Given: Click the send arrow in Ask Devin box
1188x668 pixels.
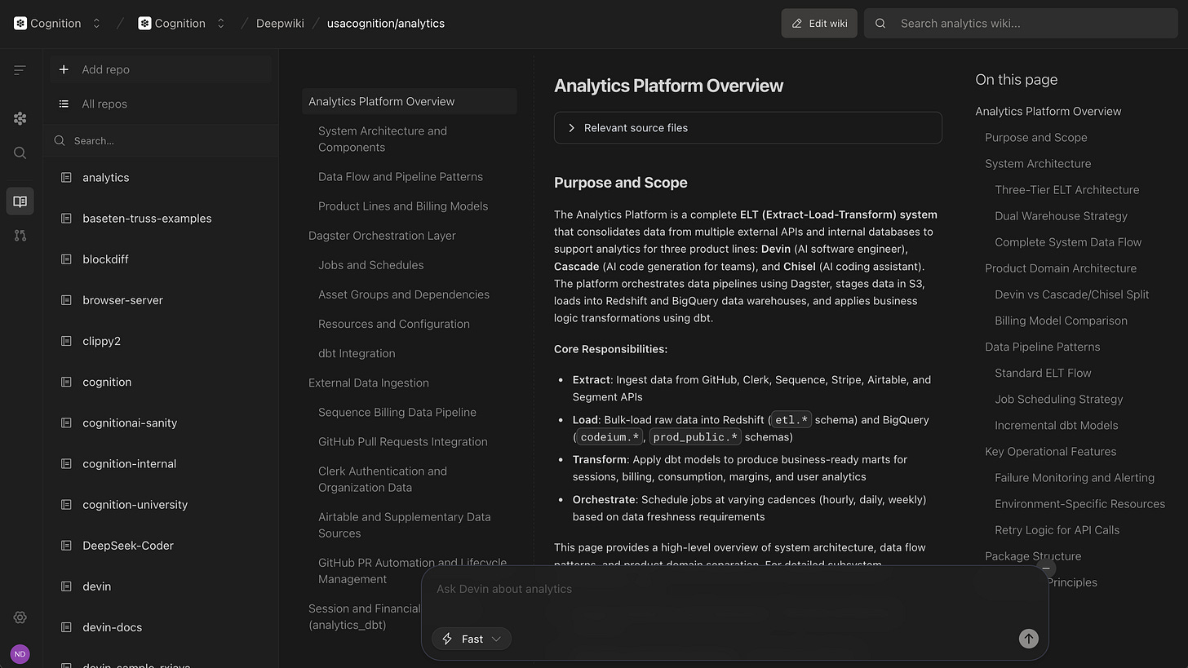Looking at the screenshot, I should 1028,639.
